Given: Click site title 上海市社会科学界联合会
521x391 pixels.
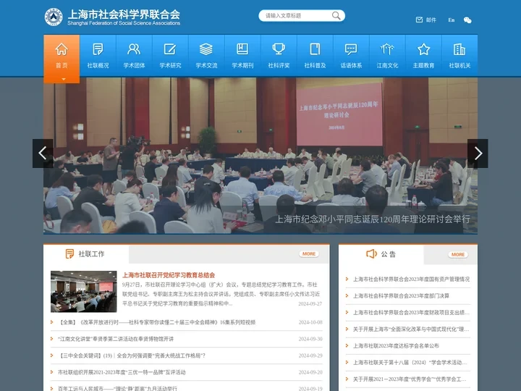Looking at the screenshot, I should tap(124, 14).
